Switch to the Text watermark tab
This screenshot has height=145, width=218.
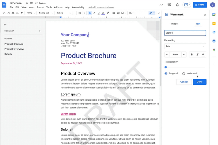point(198,24)
